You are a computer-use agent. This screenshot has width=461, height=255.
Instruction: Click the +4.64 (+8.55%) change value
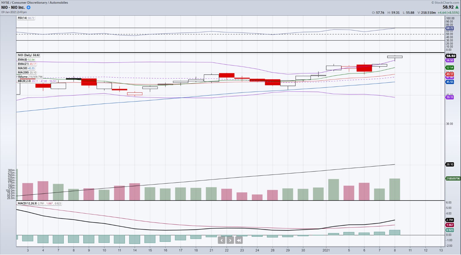pos(448,13)
